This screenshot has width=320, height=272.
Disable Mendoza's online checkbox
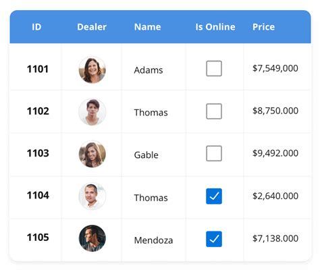pyautogui.click(x=214, y=239)
